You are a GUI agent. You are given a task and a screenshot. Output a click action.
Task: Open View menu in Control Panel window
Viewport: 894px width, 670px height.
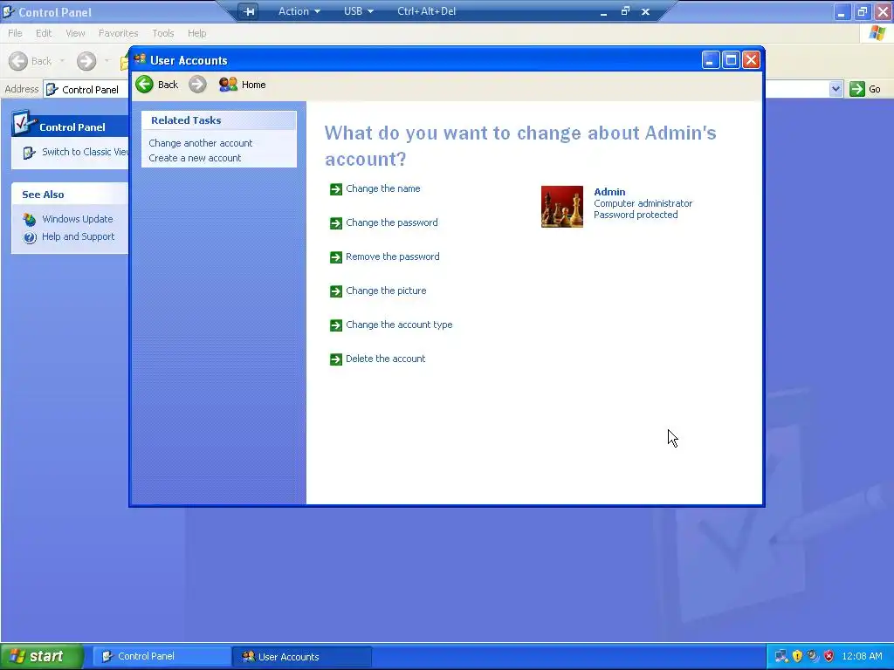75,33
